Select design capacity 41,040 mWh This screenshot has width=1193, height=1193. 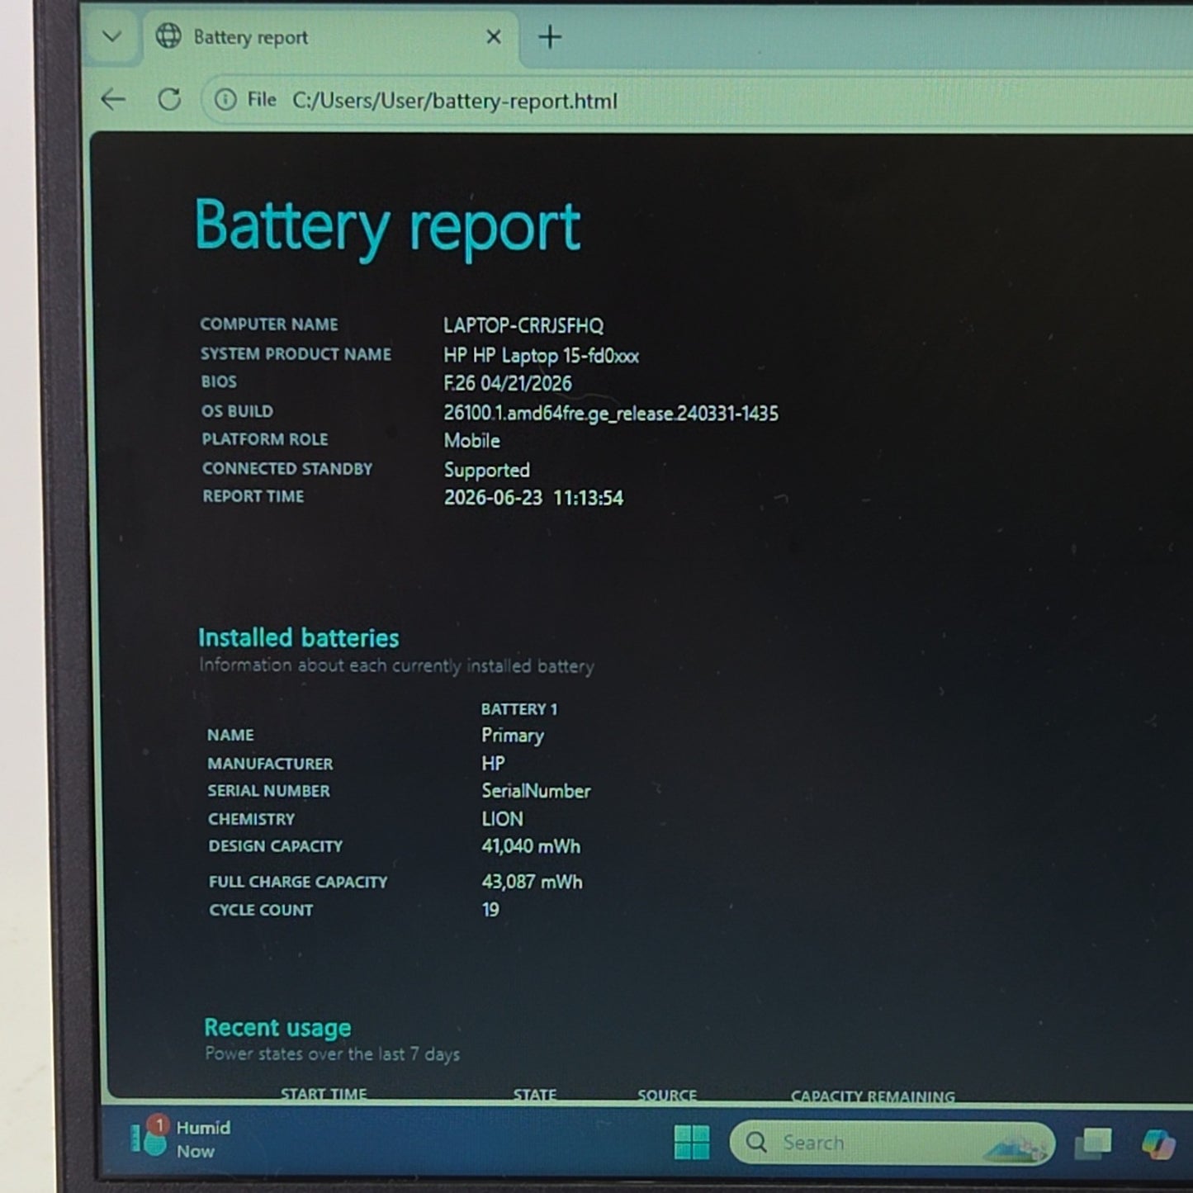point(531,846)
